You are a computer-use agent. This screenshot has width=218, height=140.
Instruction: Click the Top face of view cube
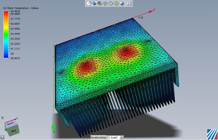coord(13,131)
